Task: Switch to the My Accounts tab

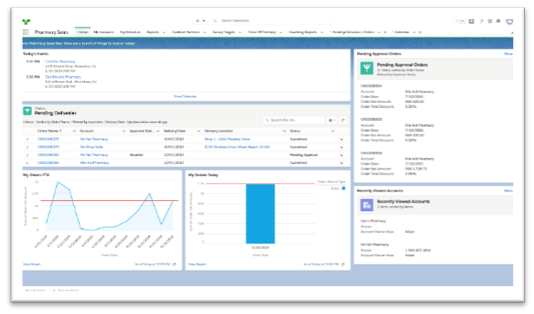Action: [x=104, y=32]
